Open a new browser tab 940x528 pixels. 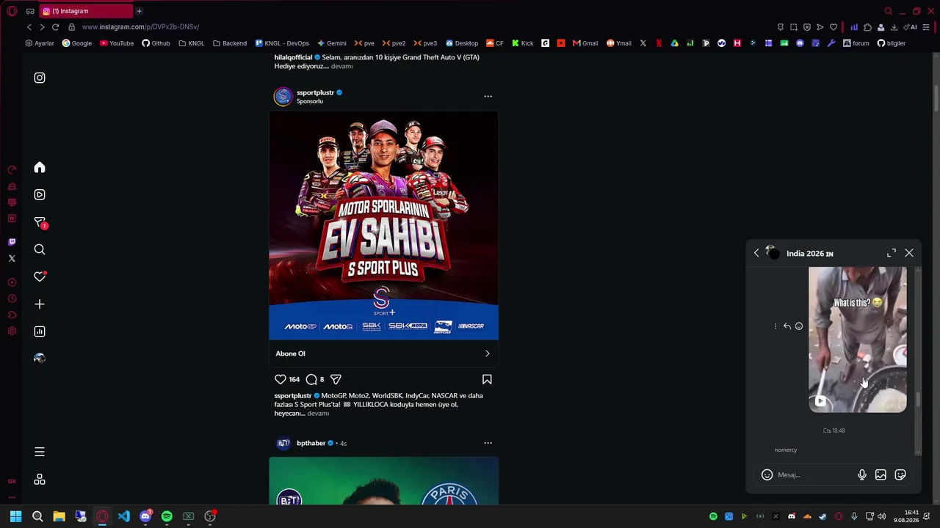click(x=139, y=11)
